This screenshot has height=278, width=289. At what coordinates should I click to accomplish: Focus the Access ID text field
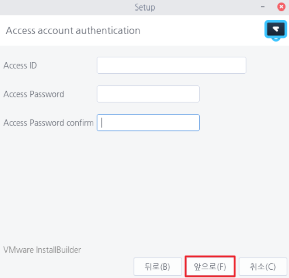171,65
